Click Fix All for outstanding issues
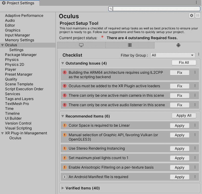Image resolution: width=202 pixels, height=194 pixels. [184, 63]
